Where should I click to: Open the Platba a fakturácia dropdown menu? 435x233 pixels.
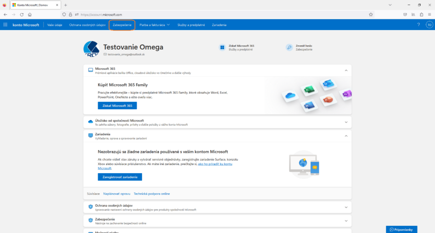click(x=155, y=25)
